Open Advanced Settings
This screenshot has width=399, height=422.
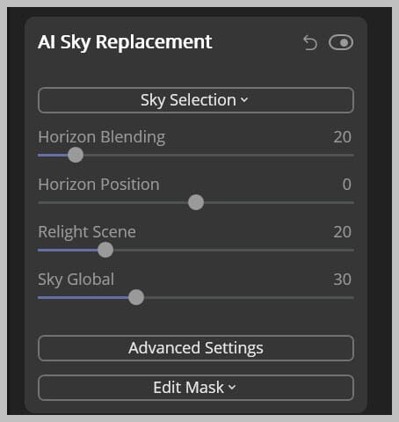[x=196, y=348]
